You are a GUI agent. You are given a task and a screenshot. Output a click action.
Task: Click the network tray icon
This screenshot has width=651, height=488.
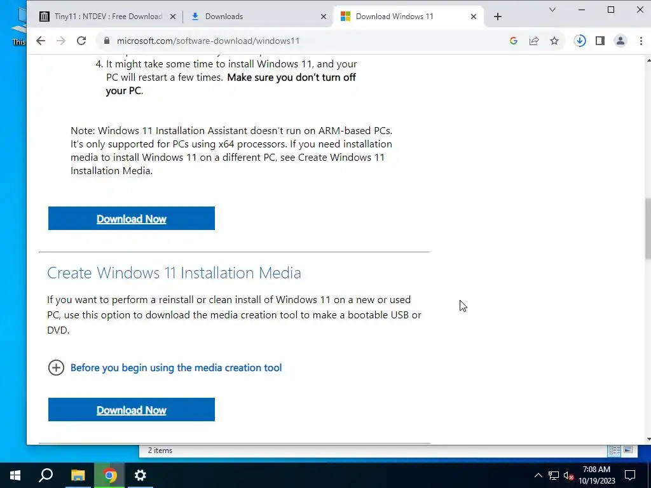[x=554, y=475]
